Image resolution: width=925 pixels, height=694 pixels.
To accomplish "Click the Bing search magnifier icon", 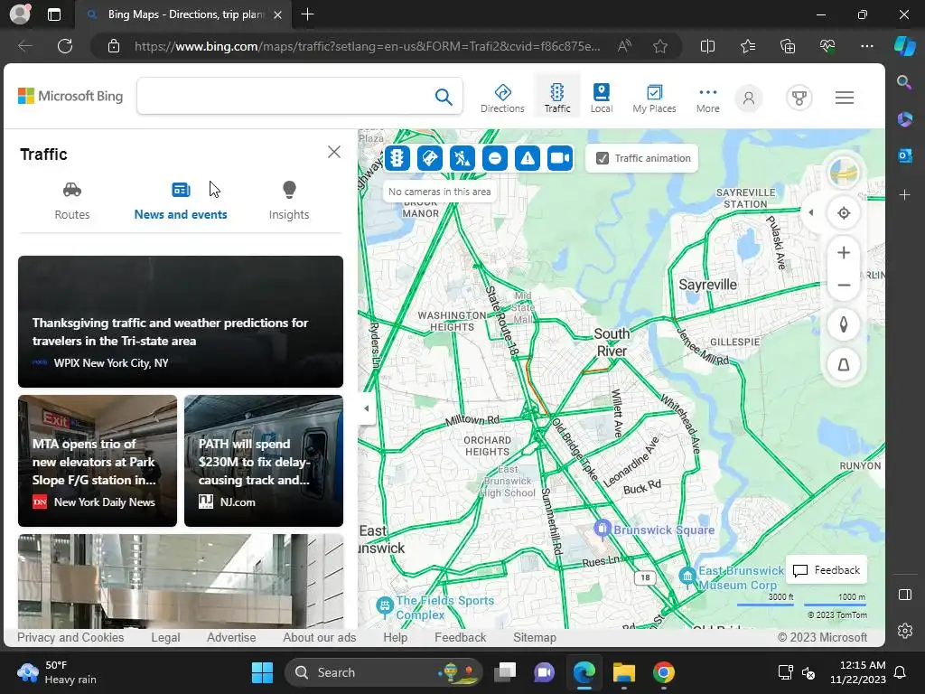I will click(x=444, y=96).
